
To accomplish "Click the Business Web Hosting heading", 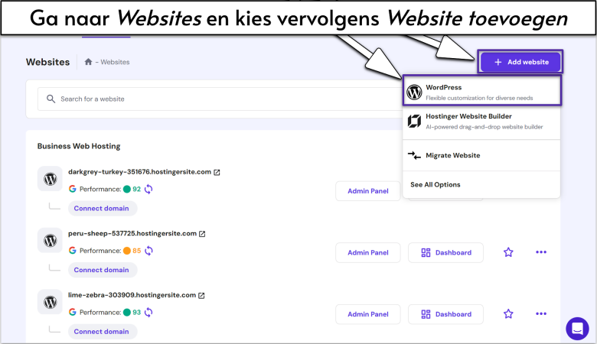I will [x=79, y=146].
